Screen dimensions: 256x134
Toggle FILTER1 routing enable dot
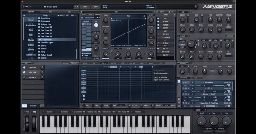point(158,28)
